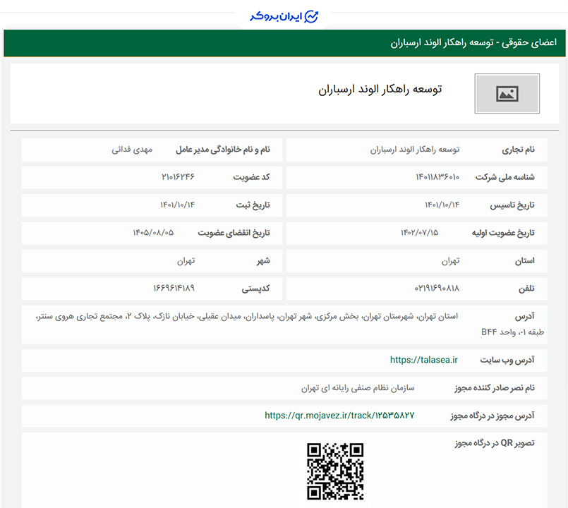Click the label تاریخ انقضای عضویت
568x508 pixels.
234,233
